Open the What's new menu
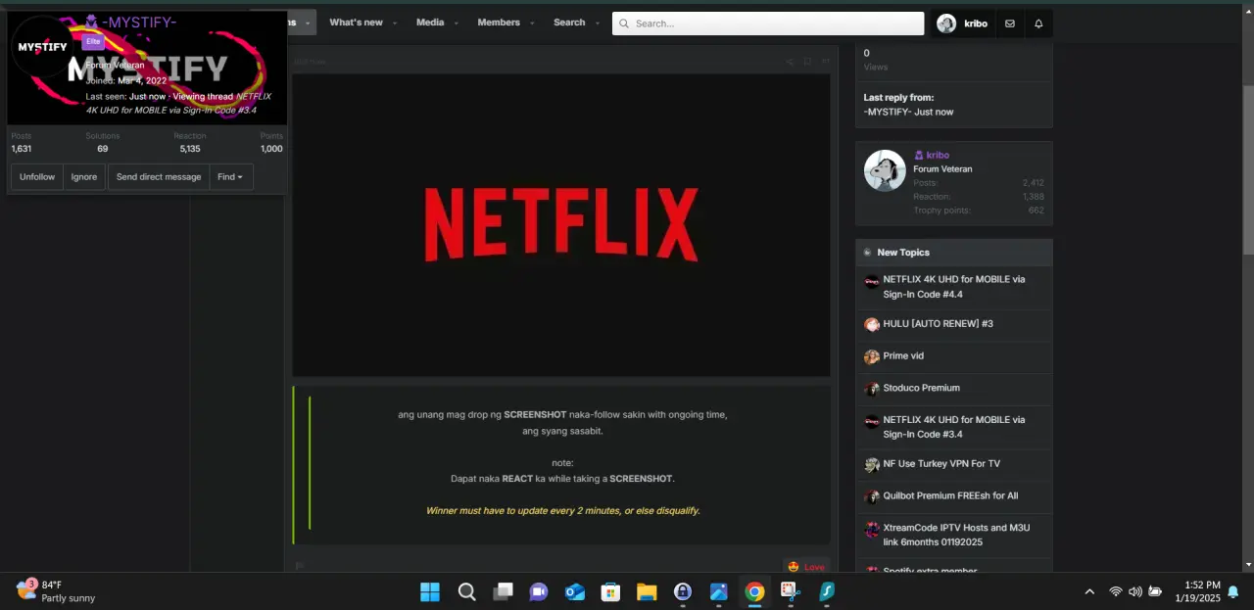 (356, 23)
